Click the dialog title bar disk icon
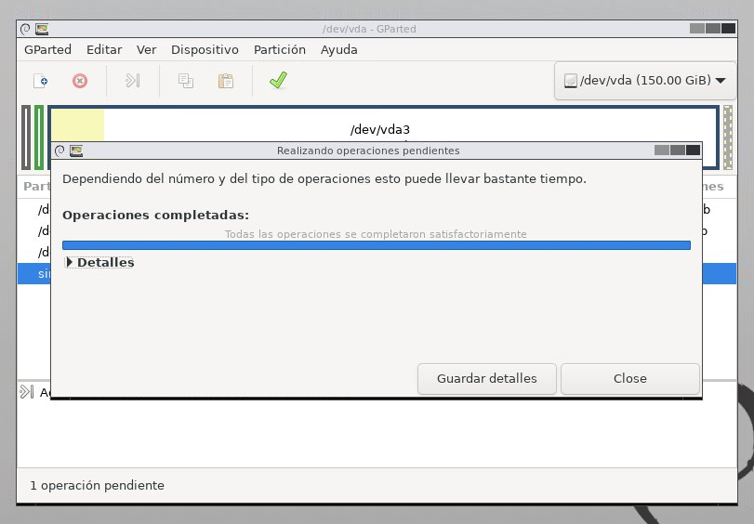 click(x=76, y=151)
